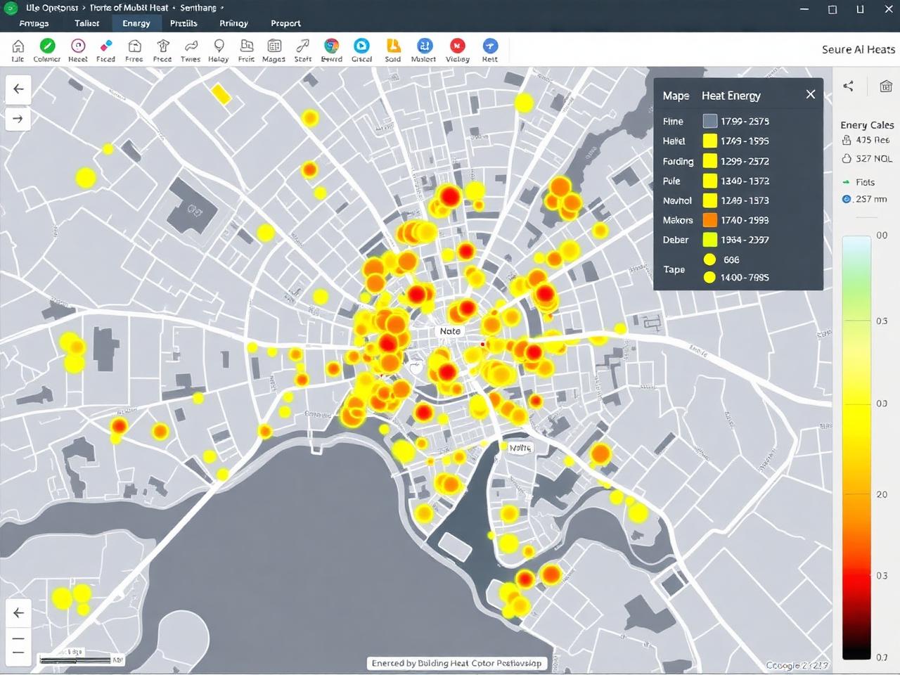Click the yellow Farding legend swatch
The image size is (900, 675).
[710, 161]
